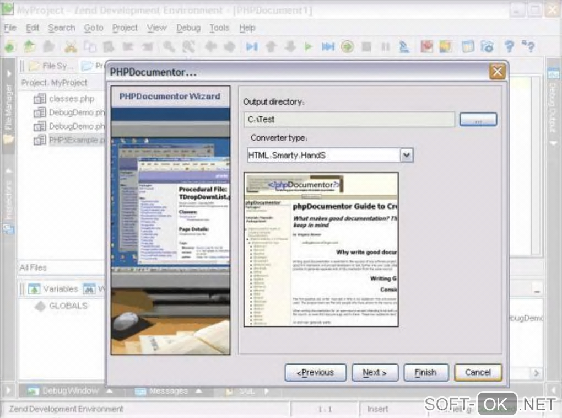The width and height of the screenshot is (562, 418).
Task: Open the Project menu
Action: pyautogui.click(x=125, y=28)
